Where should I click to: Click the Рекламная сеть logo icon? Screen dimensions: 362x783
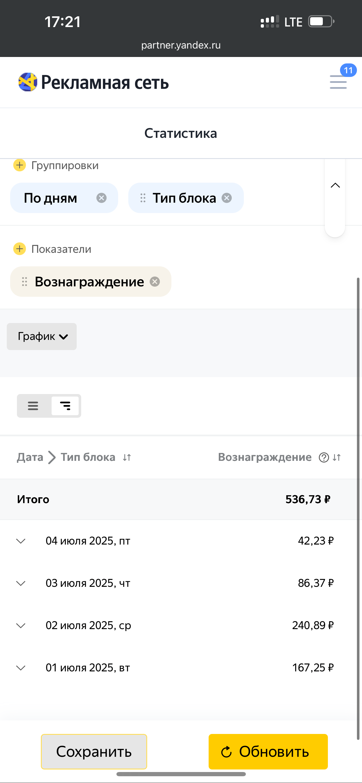pos(28,82)
